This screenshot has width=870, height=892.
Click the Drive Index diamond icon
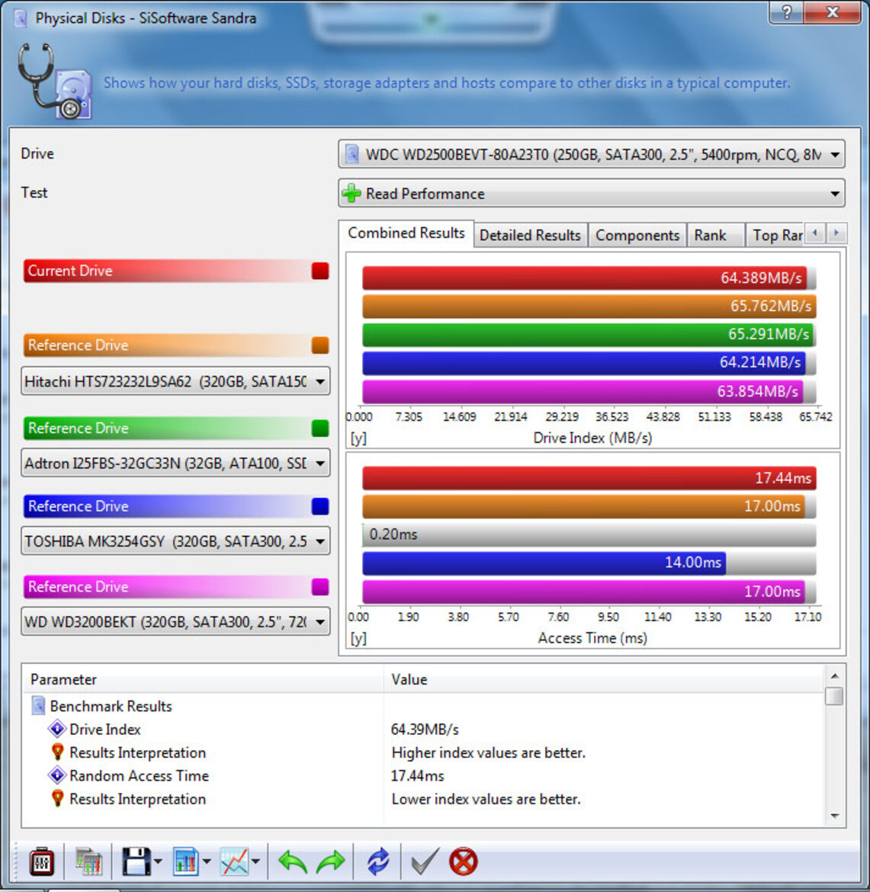[x=57, y=729]
